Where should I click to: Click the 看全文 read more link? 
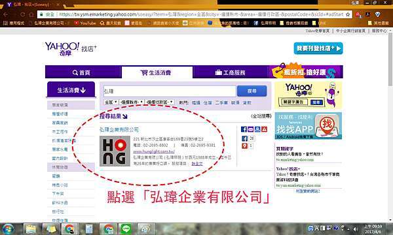197,164
